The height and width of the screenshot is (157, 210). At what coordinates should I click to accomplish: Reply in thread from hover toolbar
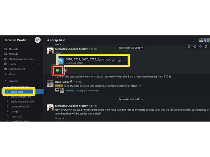pyautogui.click(x=195, y=46)
